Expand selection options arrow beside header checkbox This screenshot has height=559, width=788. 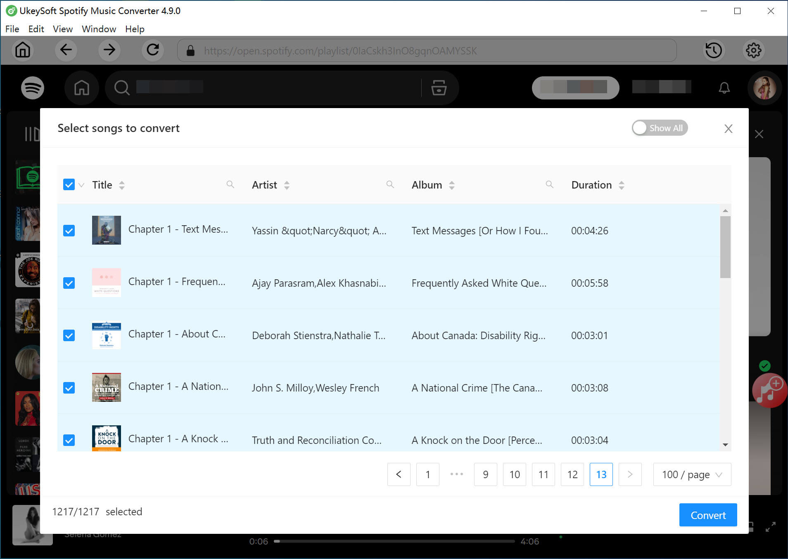pyautogui.click(x=81, y=185)
